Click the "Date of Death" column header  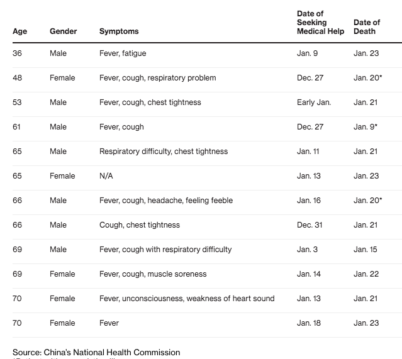[x=367, y=27]
